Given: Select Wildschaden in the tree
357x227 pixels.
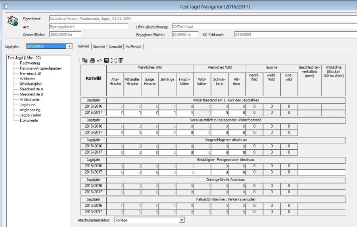Looking at the screenshot, I should point(31,99).
